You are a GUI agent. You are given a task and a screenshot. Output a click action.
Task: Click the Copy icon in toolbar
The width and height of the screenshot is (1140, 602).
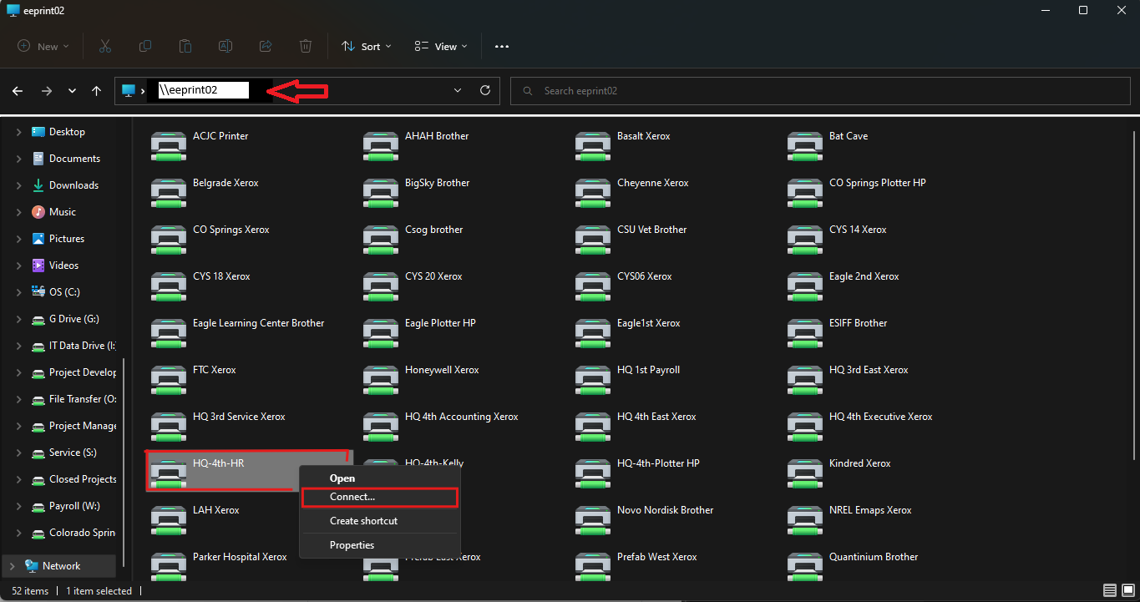pyautogui.click(x=145, y=47)
